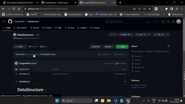Open the Wiki tab

pyautogui.click(x=58, y=28)
